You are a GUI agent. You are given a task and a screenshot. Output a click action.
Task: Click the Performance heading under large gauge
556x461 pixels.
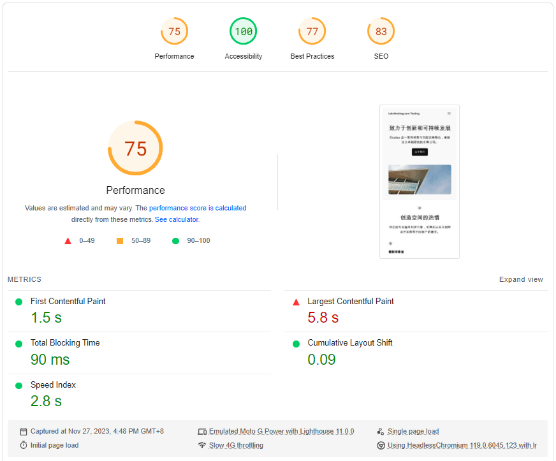135,190
